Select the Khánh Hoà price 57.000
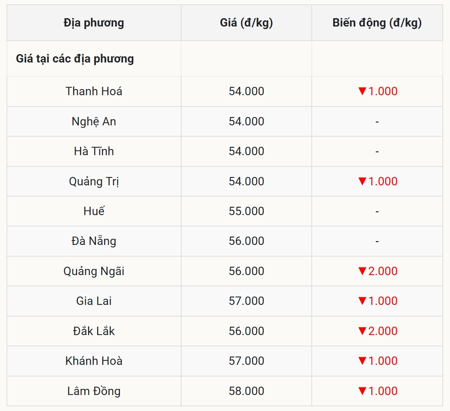This screenshot has width=450, height=411. point(246,361)
